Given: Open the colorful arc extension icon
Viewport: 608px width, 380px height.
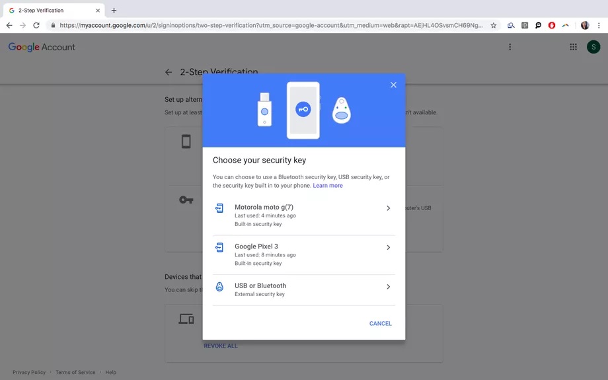Looking at the screenshot, I should click(565, 25).
